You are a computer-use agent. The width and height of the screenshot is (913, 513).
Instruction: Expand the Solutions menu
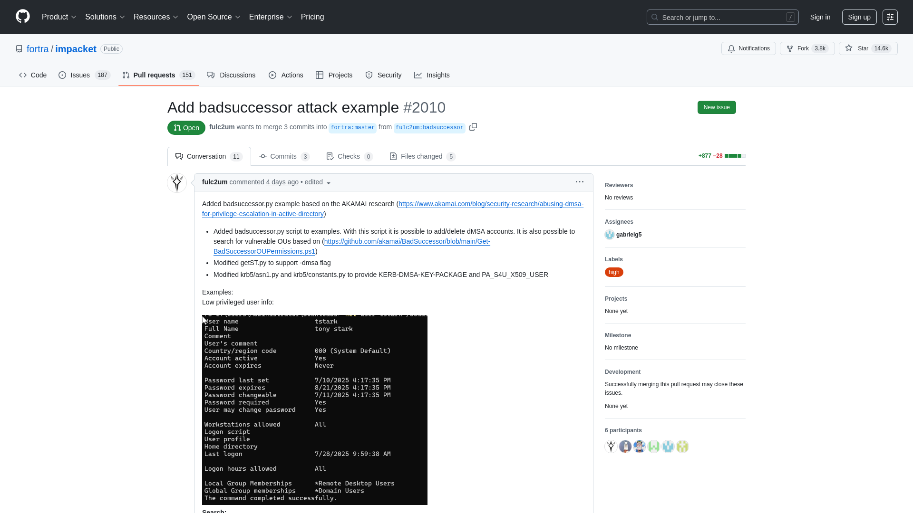coord(105,17)
